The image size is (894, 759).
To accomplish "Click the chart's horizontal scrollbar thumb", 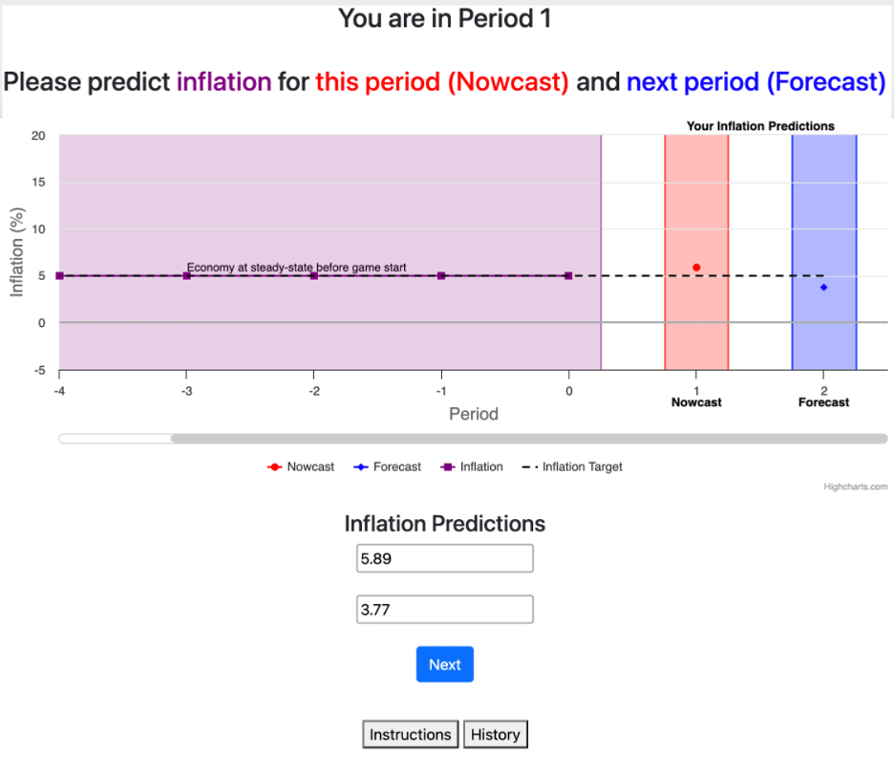I will click(528, 439).
